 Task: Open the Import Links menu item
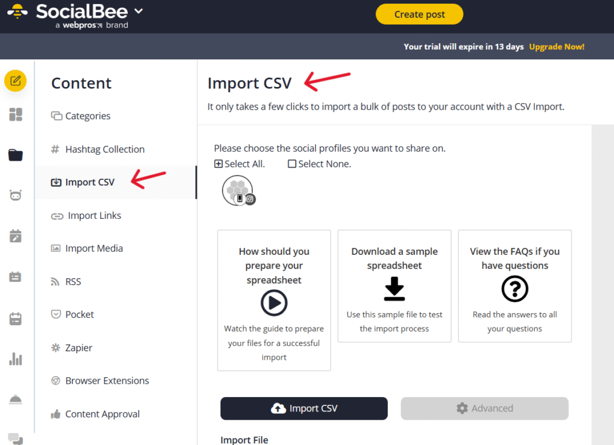94,215
